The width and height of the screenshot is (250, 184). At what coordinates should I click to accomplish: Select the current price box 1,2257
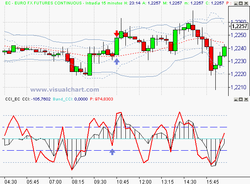[240, 26]
